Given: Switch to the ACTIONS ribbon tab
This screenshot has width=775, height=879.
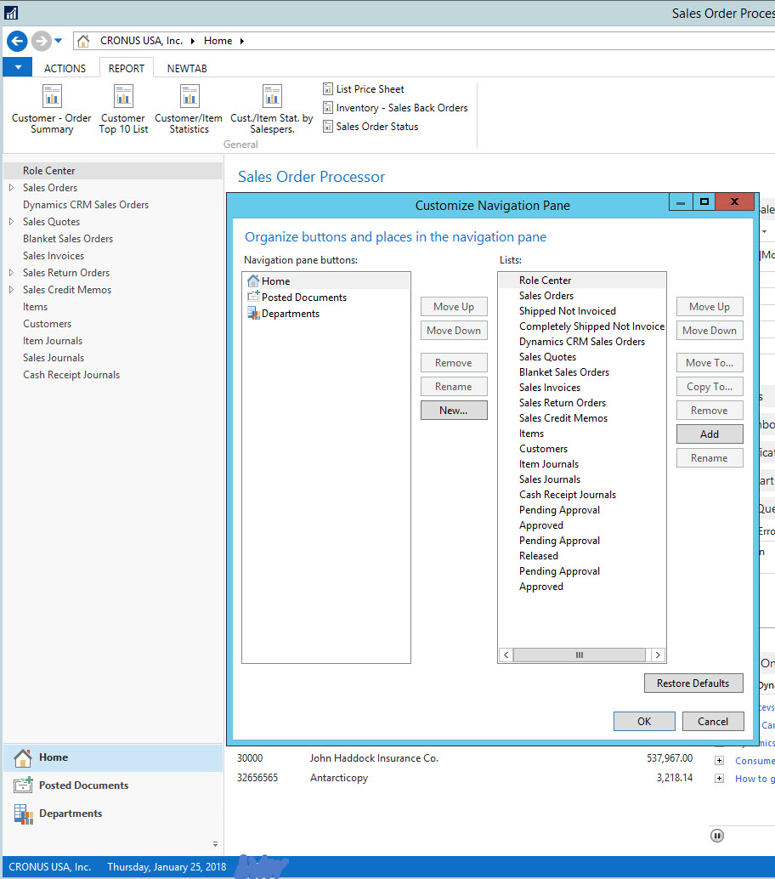Looking at the screenshot, I should (x=65, y=68).
